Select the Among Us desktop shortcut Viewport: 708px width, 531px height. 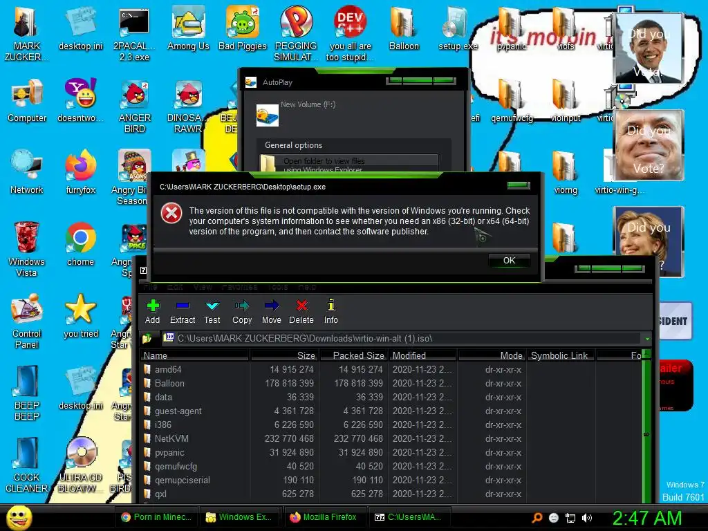point(188,28)
